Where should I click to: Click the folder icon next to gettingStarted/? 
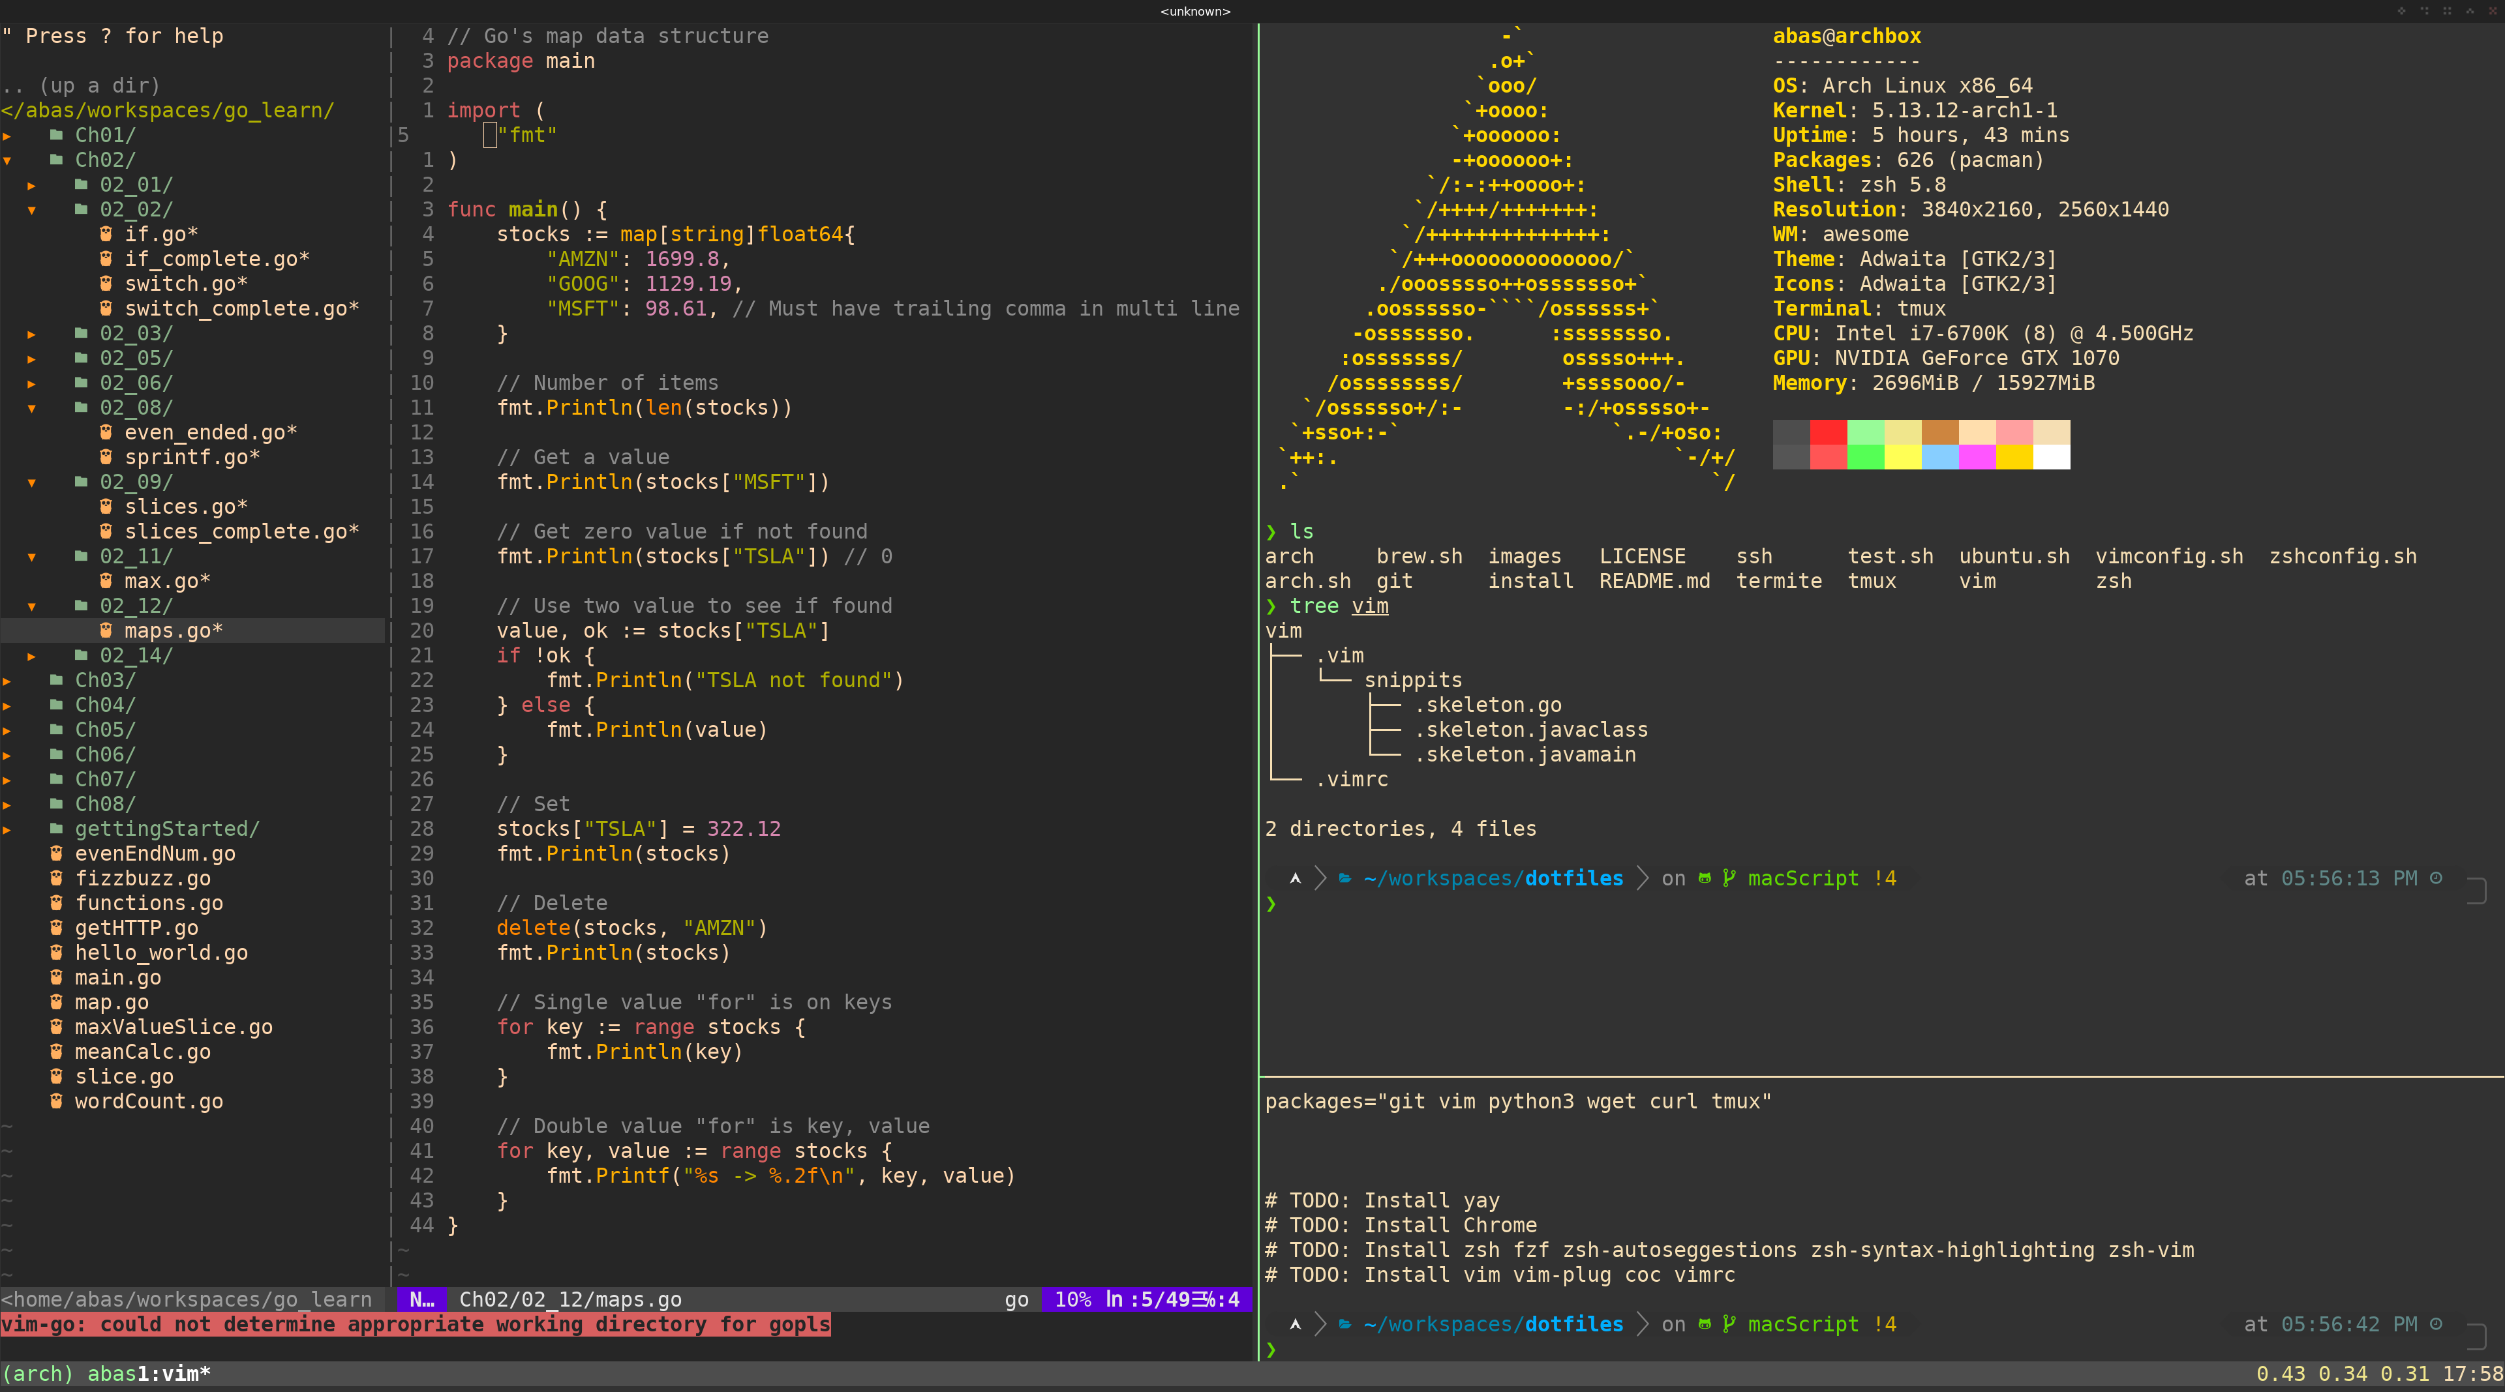[x=56, y=829]
